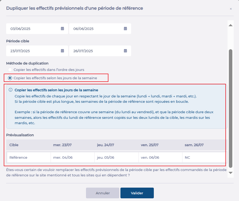Confirm duplication with the Valider button
Image resolution: width=239 pixels, height=201 pixels.
pyautogui.click(x=137, y=193)
